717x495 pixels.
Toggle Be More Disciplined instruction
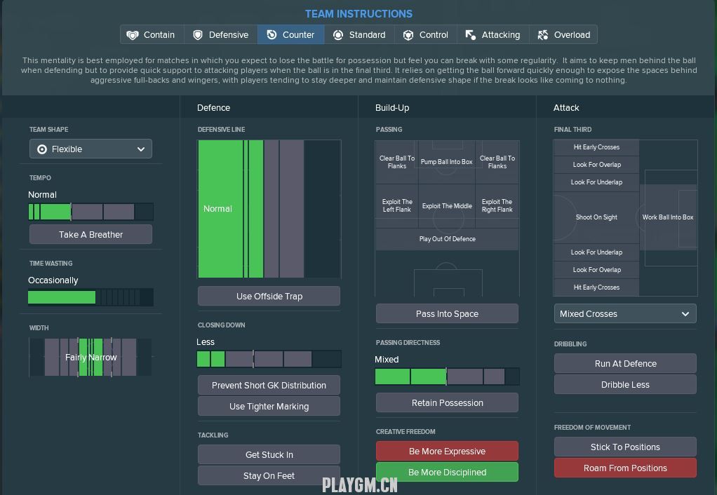[x=447, y=472]
